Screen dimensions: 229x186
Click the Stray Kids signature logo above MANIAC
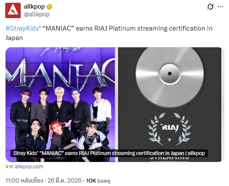[60, 51]
